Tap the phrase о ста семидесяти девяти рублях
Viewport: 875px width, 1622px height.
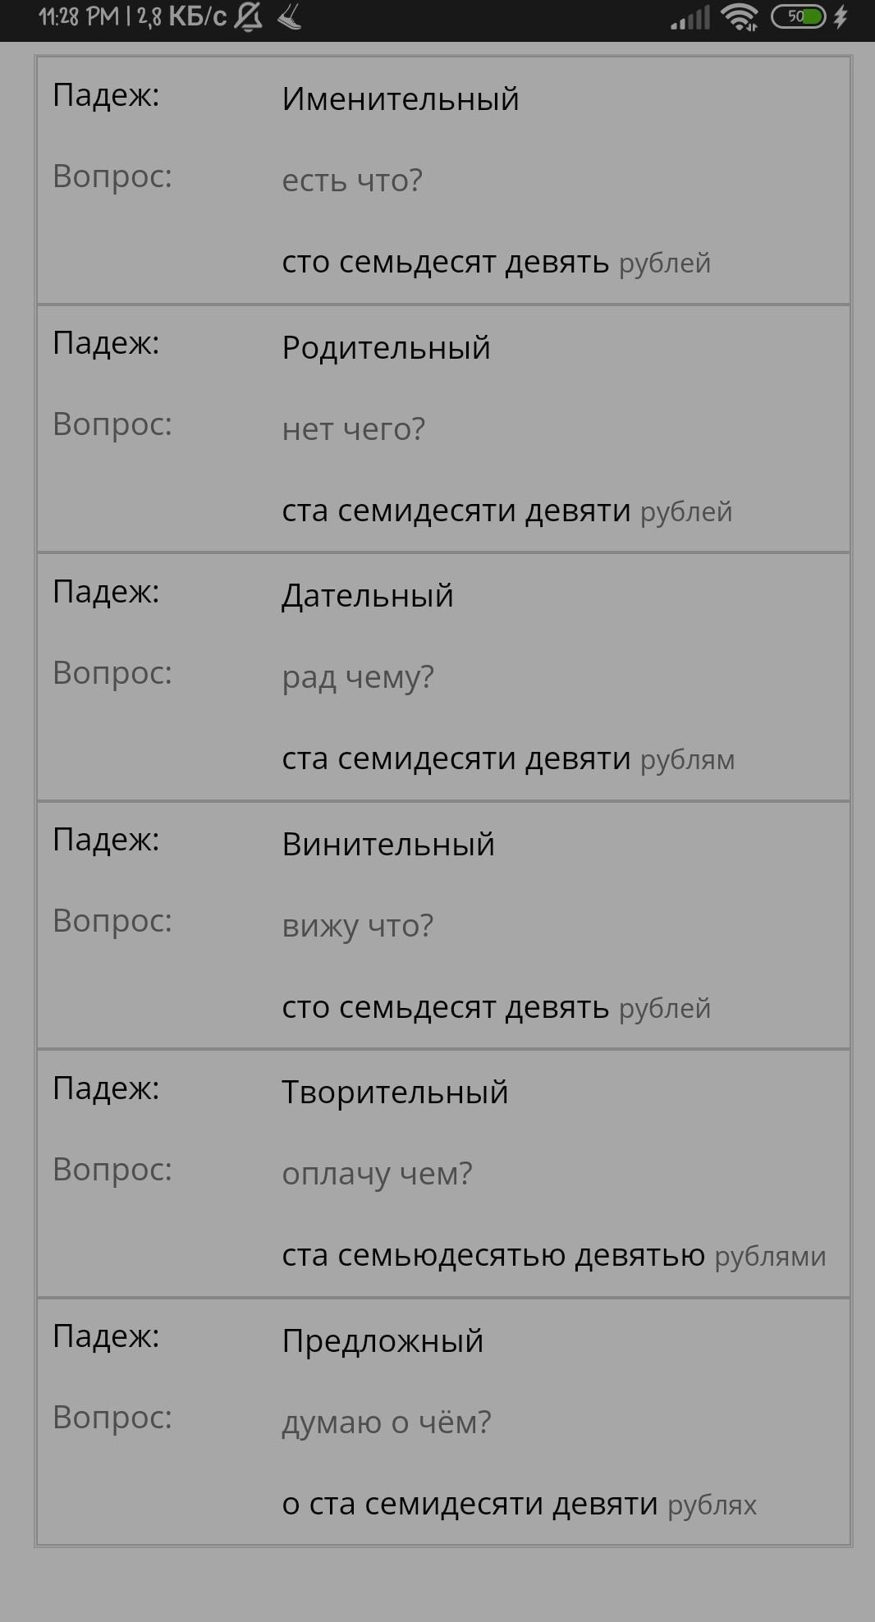click(520, 1504)
